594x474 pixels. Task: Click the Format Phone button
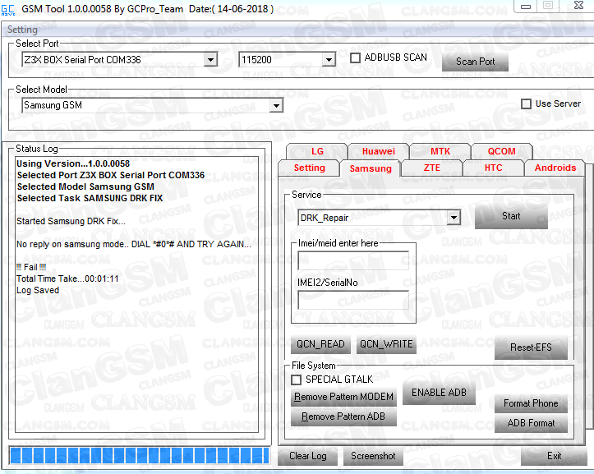click(531, 403)
